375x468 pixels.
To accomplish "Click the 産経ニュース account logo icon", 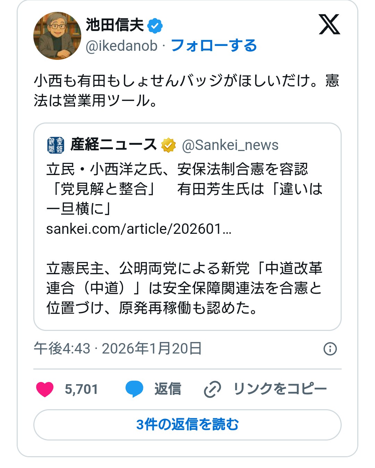I will pyautogui.click(x=56, y=145).
